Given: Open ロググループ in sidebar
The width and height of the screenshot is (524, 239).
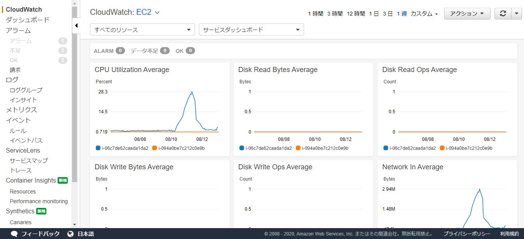Looking at the screenshot, I should [x=26, y=90].
